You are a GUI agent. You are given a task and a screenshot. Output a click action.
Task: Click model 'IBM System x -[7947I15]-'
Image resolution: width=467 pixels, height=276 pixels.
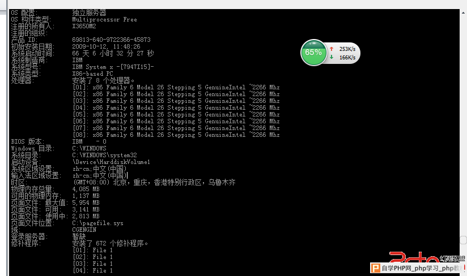[113, 67]
